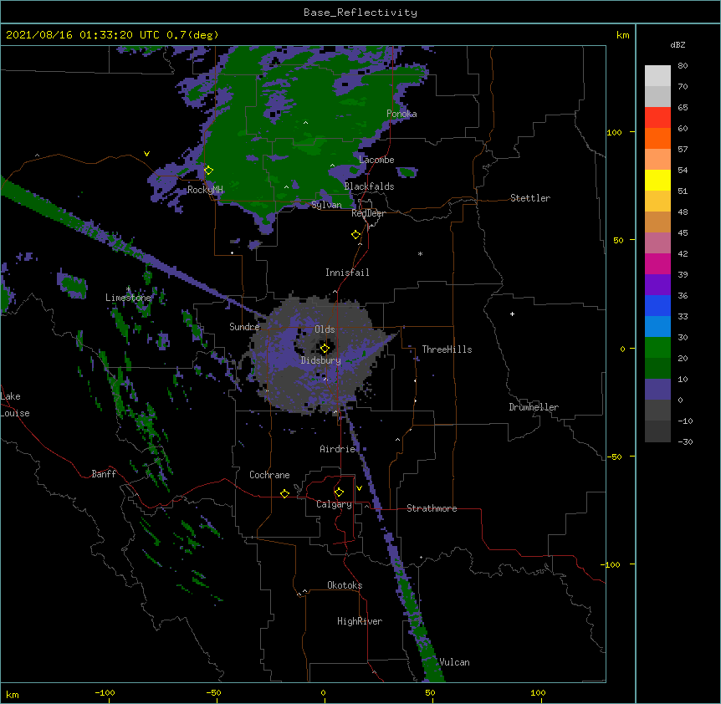This screenshot has height=704, width=721.
Task: Pick the green swatch between 30 and 20
Action: click(657, 348)
